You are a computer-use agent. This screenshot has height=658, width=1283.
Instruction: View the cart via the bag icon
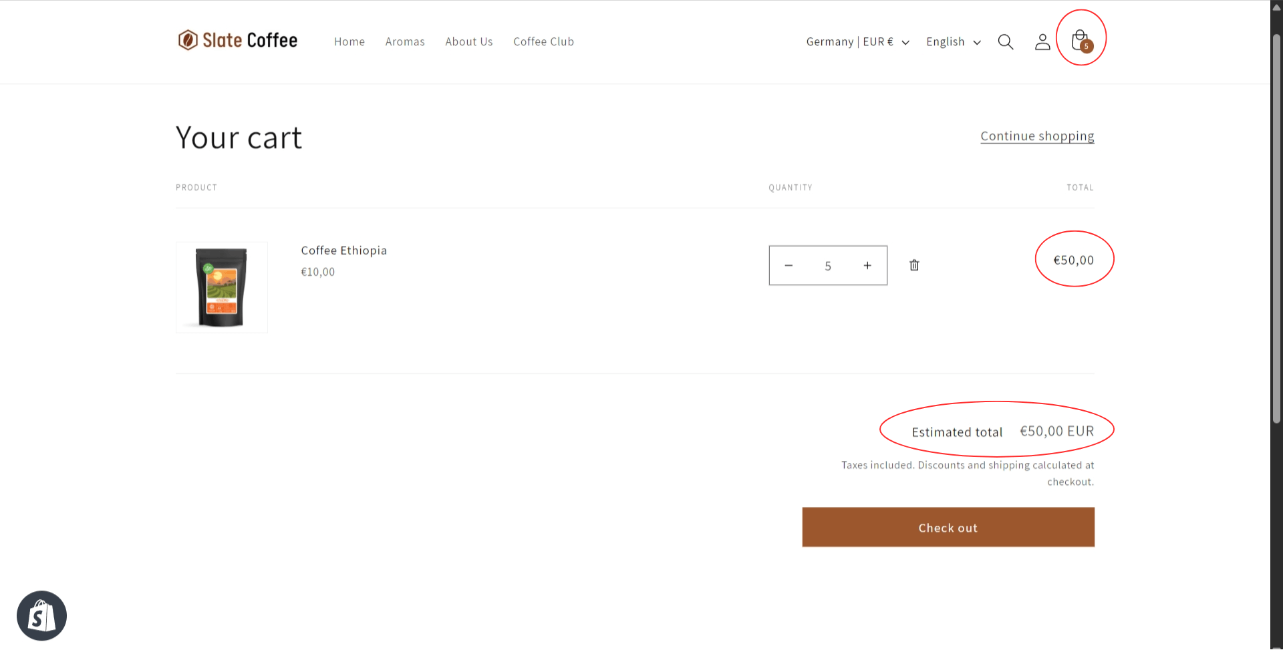click(x=1080, y=39)
